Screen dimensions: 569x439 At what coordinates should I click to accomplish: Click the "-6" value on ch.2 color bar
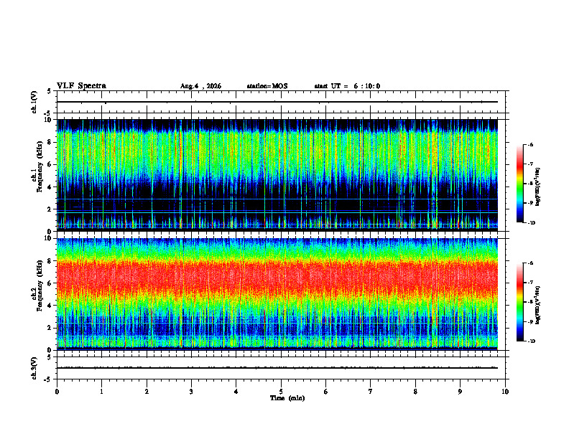point(530,263)
